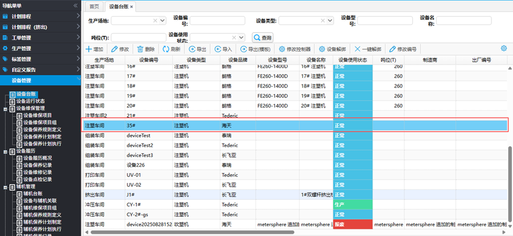Open the 设备类型 dropdown

click(x=331, y=21)
